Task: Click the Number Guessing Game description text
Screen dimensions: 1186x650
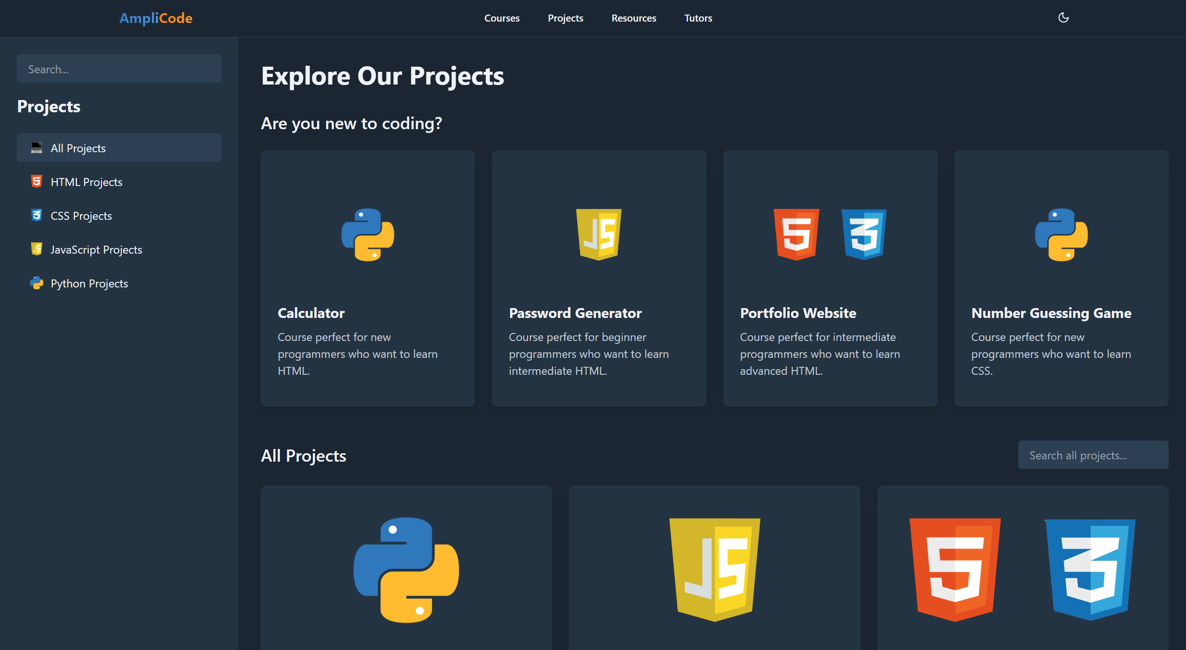Action: 1051,354
